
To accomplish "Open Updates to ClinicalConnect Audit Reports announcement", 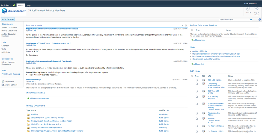I will click(49, 61).
